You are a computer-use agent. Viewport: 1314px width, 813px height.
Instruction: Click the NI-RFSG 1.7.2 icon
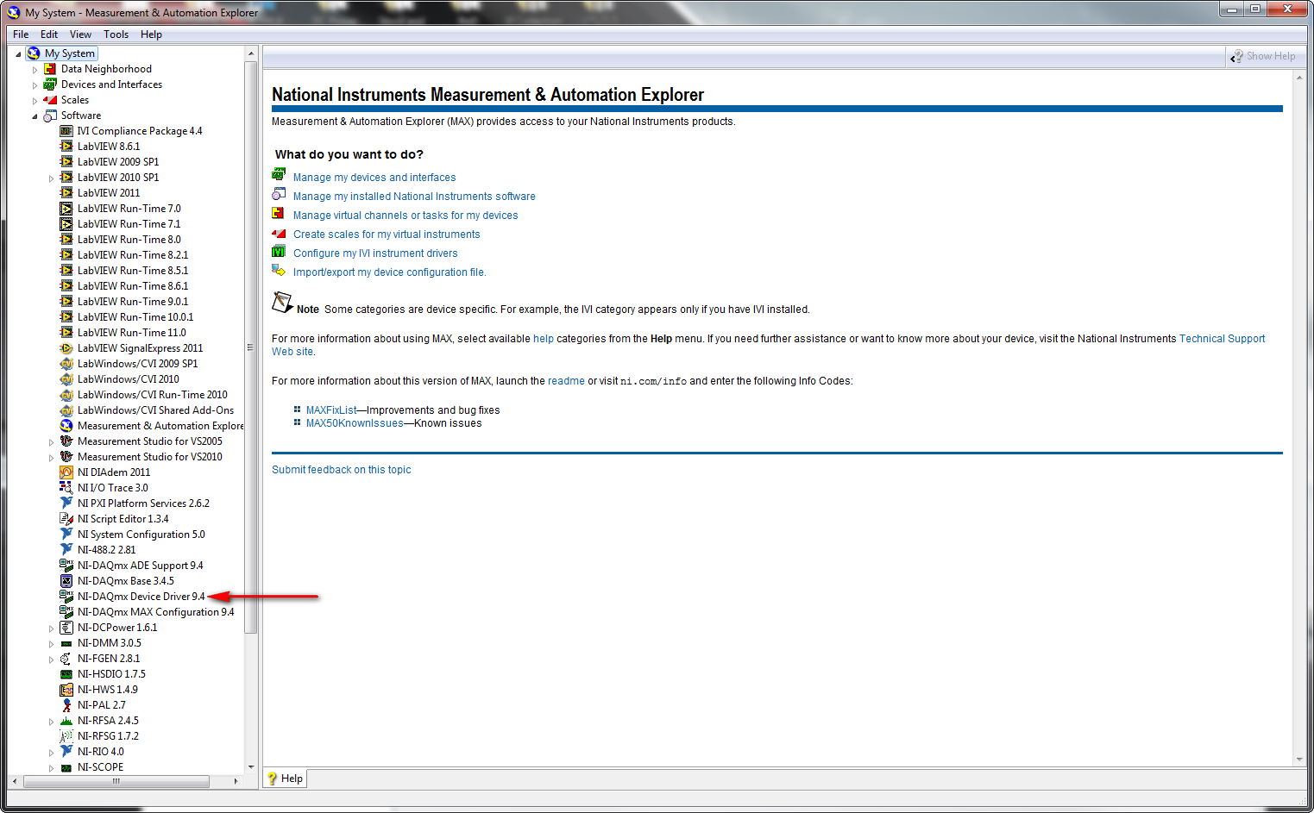point(66,736)
